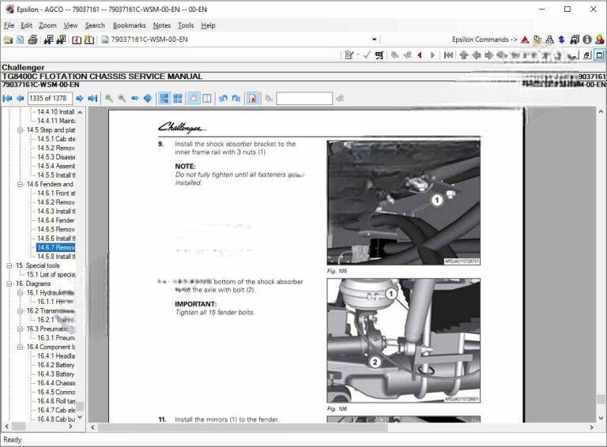Open the Zoom menu
This screenshot has width=607, height=447.
(47, 25)
